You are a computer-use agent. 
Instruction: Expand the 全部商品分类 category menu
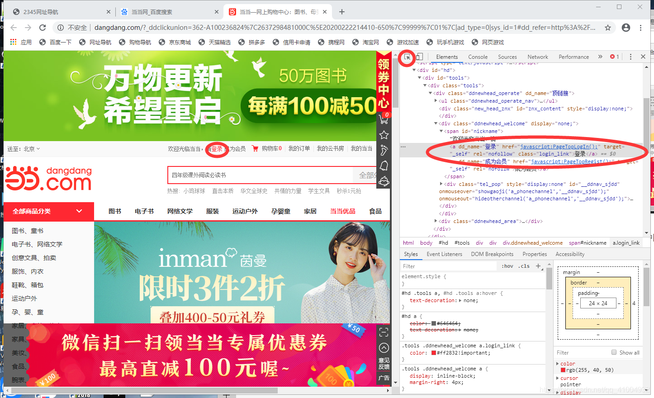tap(48, 211)
